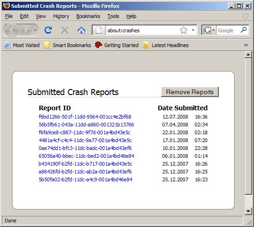Open report f6bd1266-501f-11dd-9564-001cc4e2bf68
The width and height of the screenshot is (254, 227).
coord(85,117)
